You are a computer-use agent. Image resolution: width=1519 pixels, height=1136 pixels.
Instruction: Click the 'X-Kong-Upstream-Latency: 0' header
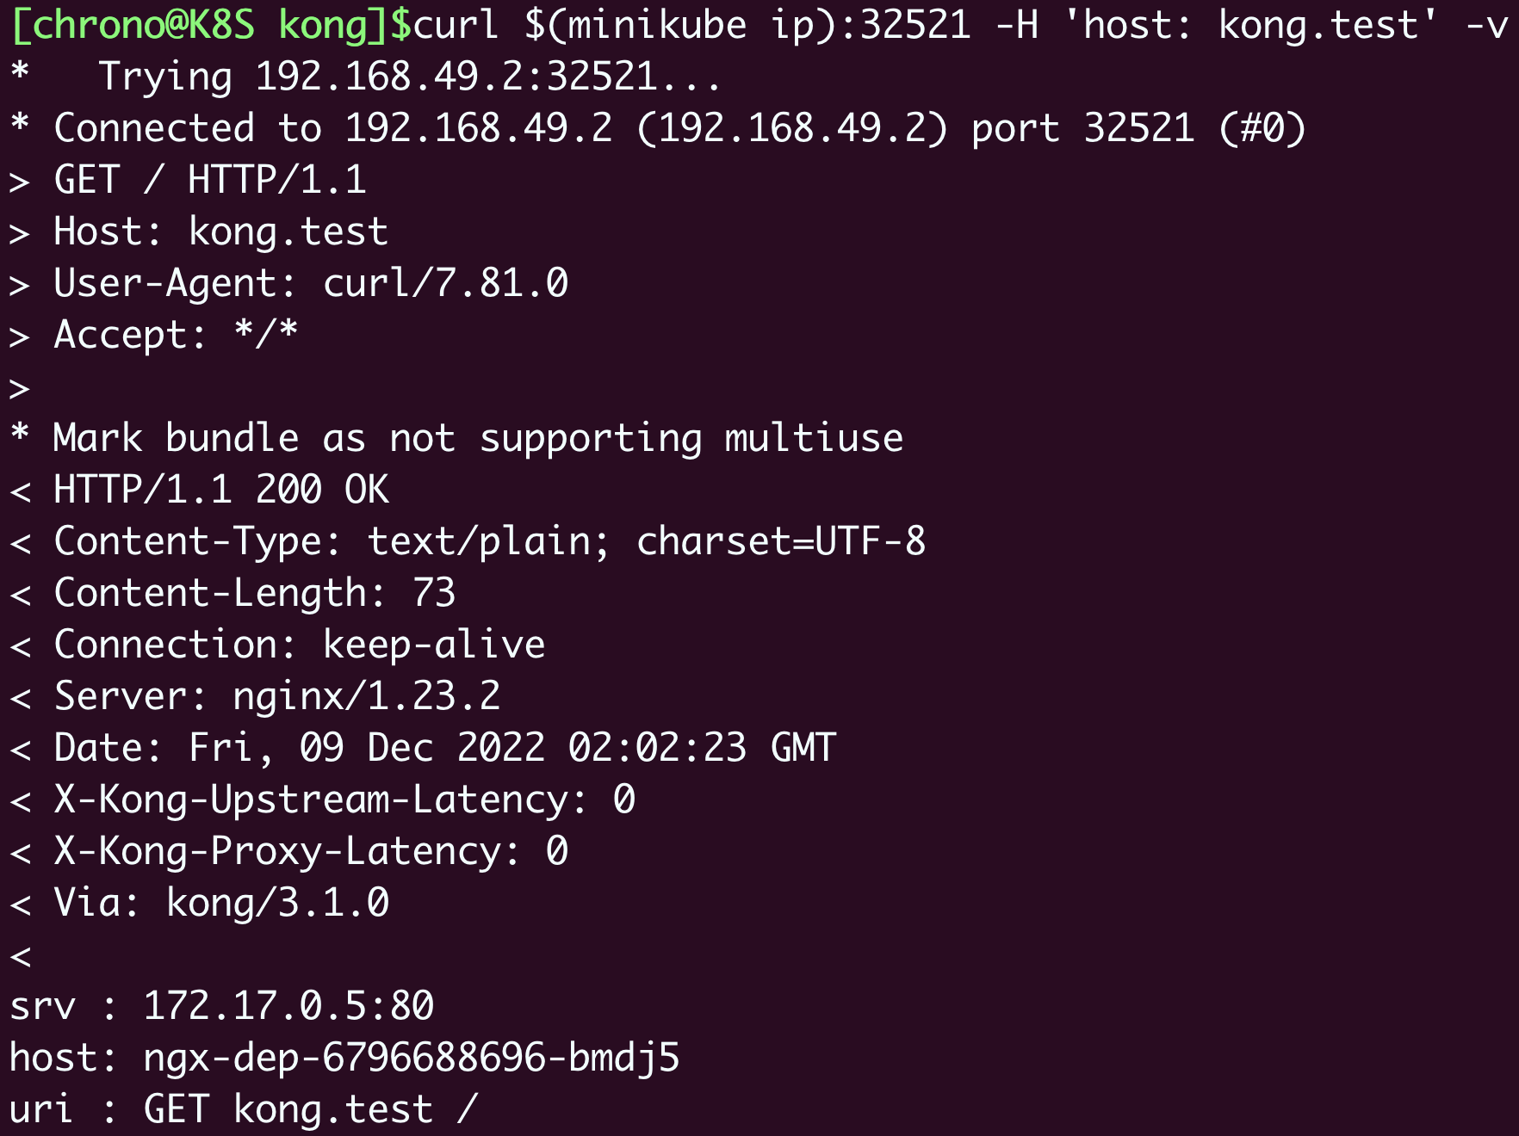click(344, 800)
